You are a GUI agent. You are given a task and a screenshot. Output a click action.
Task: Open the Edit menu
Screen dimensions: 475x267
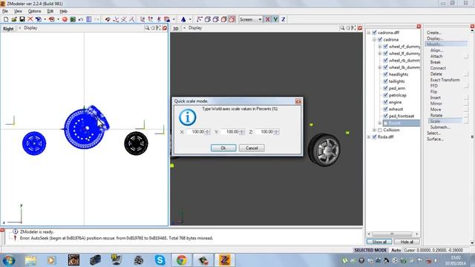[50, 11]
